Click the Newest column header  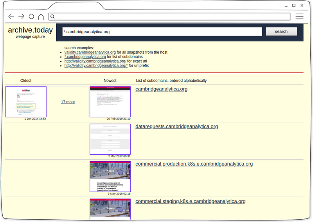pos(110,81)
